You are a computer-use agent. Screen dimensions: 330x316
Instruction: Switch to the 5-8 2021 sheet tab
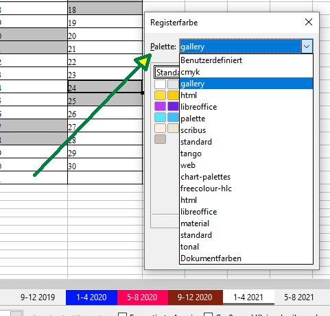tap(299, 297)
